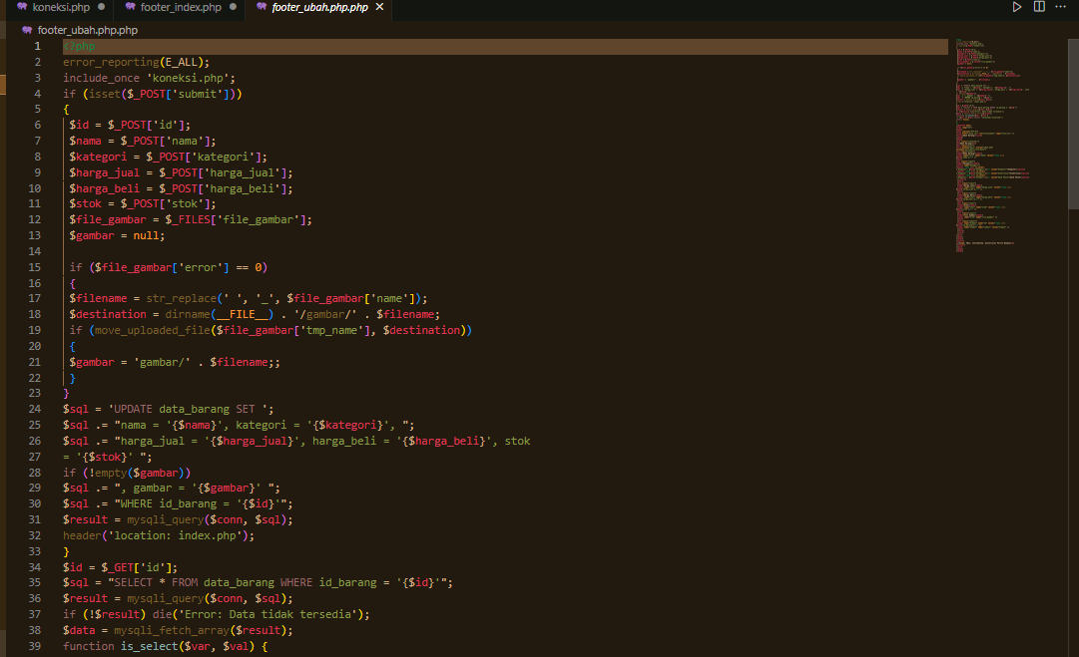Click 'include_once' keyword on line 3
The image size is (1079, 657).
[x=101, y=78]
